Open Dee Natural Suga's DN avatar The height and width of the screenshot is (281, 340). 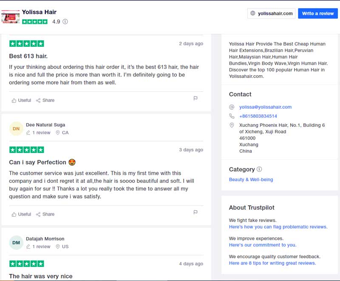(x=16, y=128)
